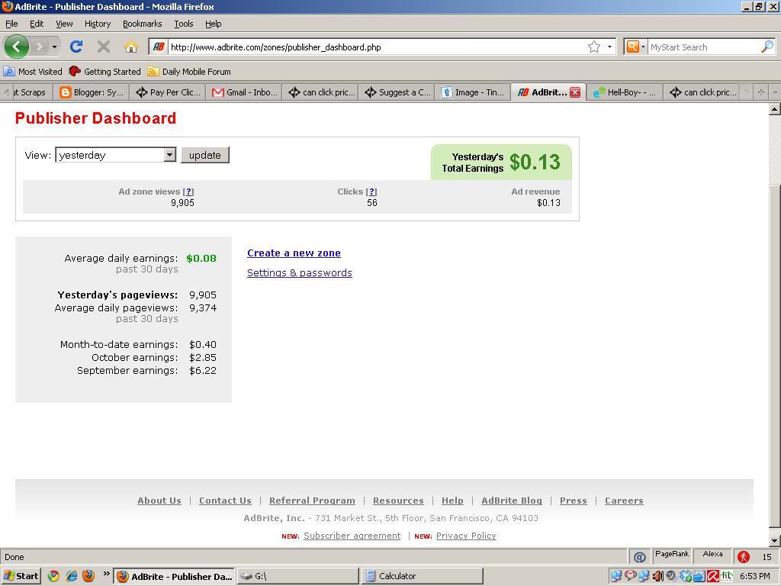The height and width of the screenshot is (586, 781).
Task: Click the Clicks [?] help link
Action: pos(371,192)
